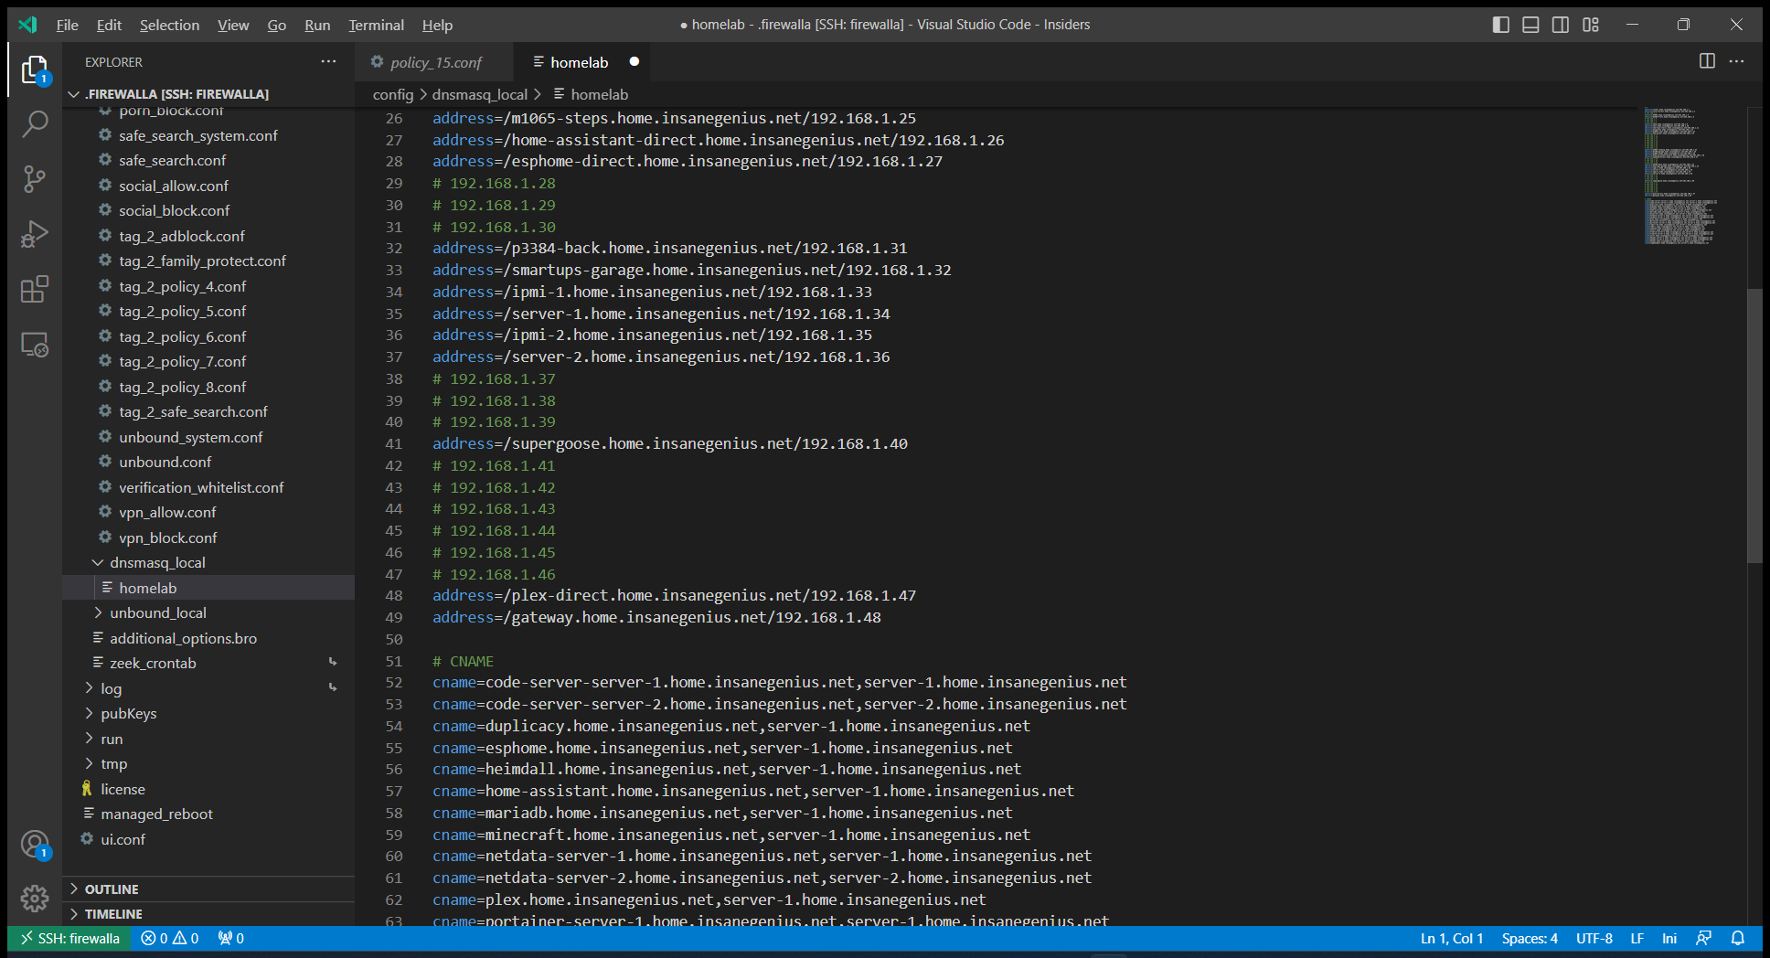Toggle the bottom panel visibility
Image resolution: width=1770 pixels, height=958 pixels.
point(1530,25)
